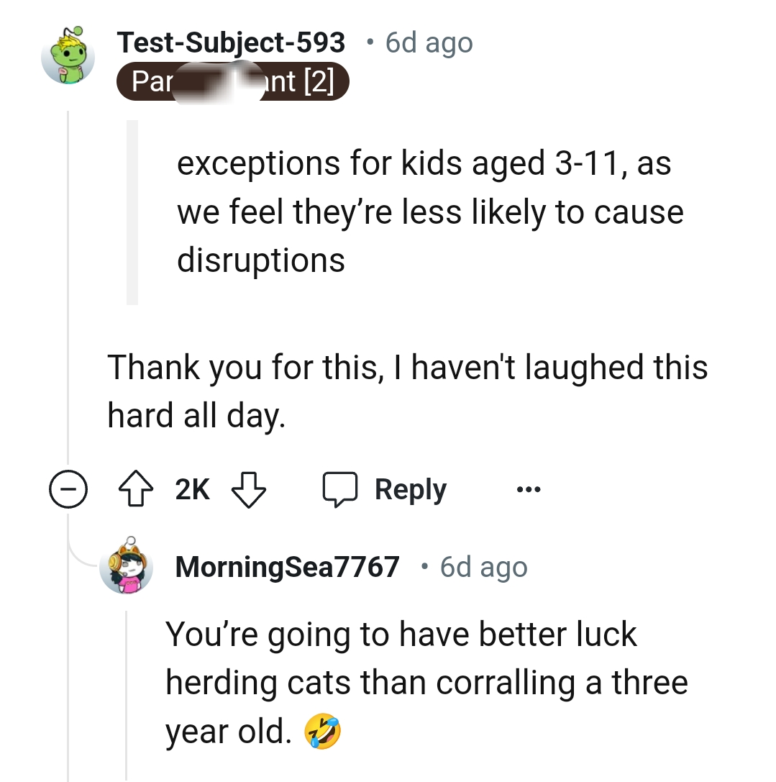
Task: Collapse the Test-Subject-593 comment thread
Action: (x=67, y=491)
